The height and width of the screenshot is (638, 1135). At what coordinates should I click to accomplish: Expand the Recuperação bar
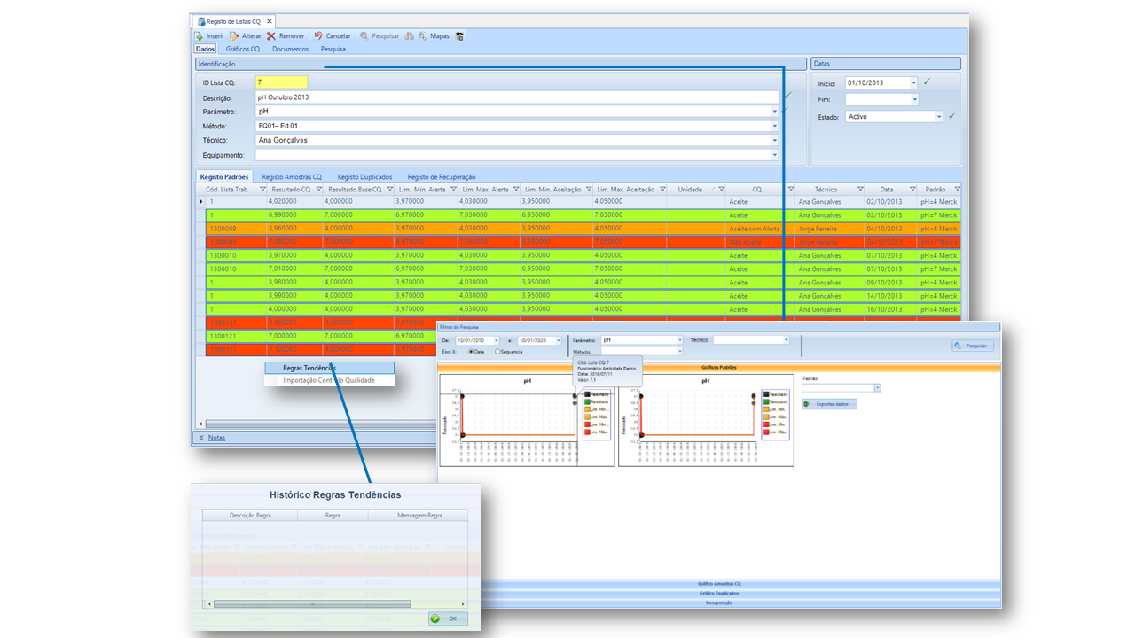click(x=719, y=603)
